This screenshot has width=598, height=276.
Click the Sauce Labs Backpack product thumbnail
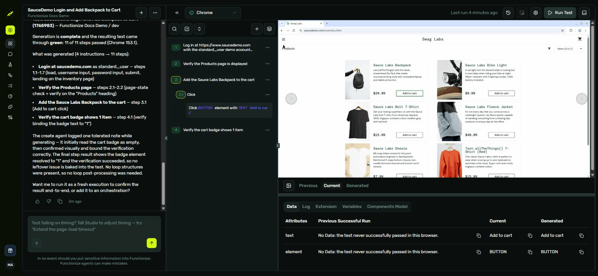[357, 80]
